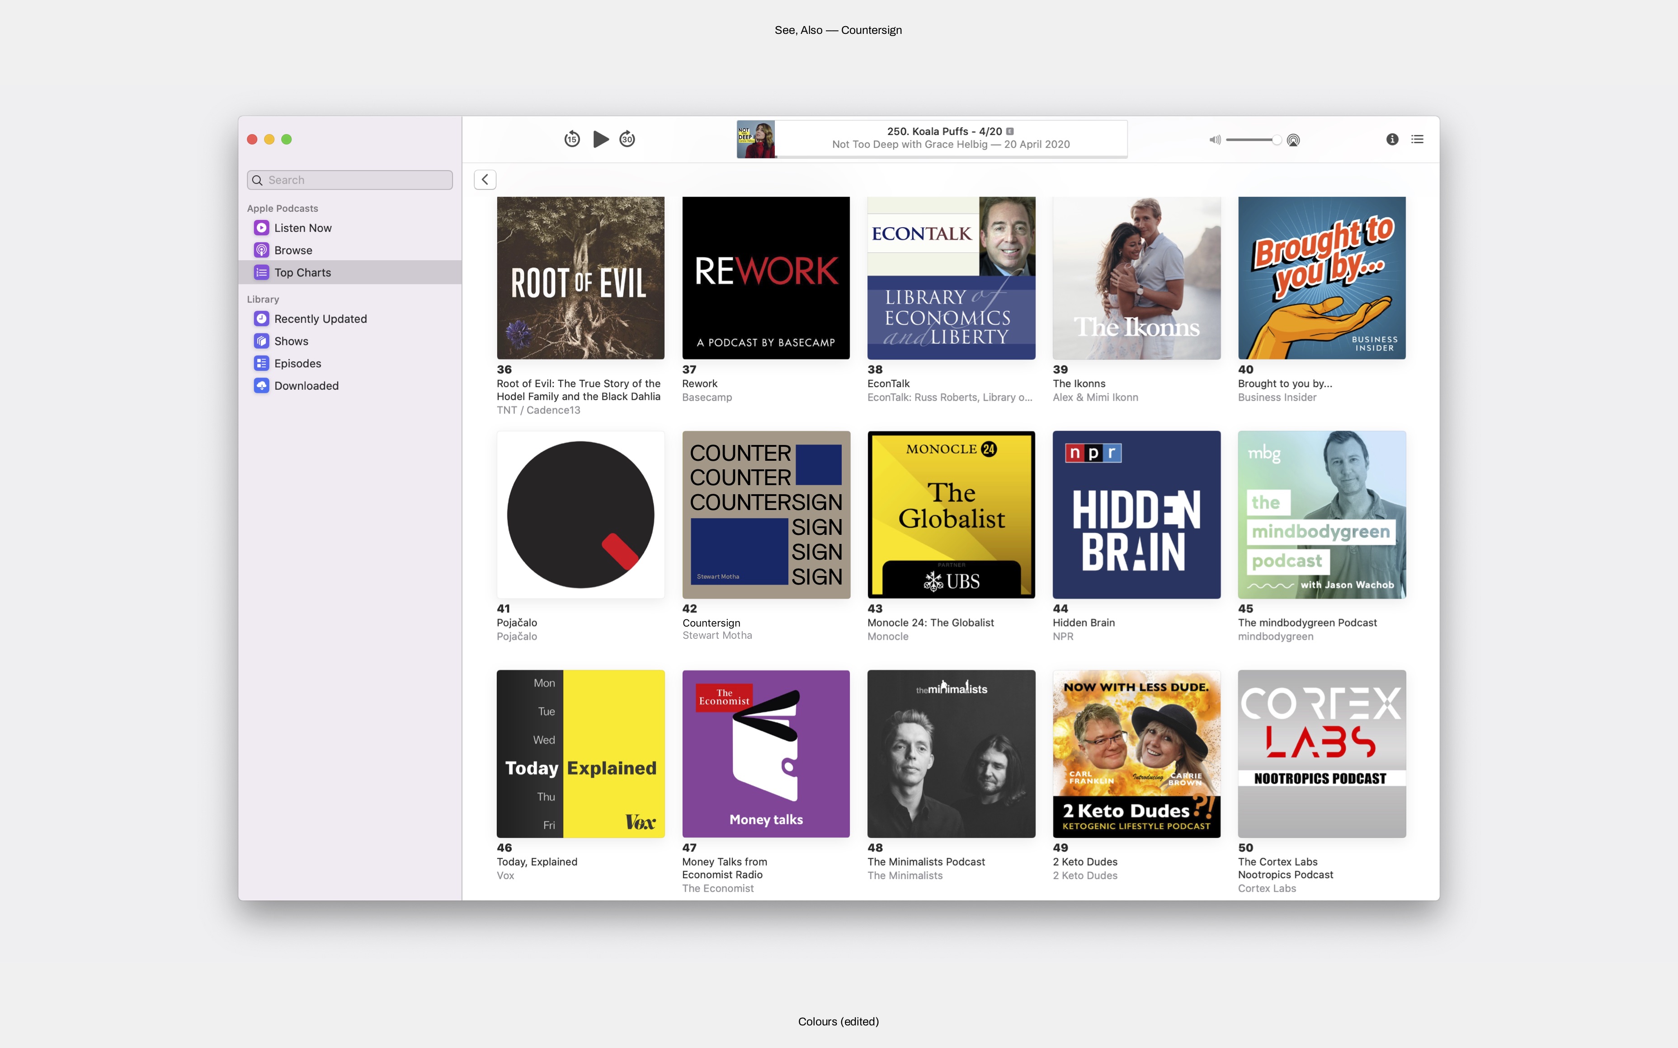Open Hidden Brain podcast artwork
1678x1048 pixels.
tap(1136, 515)
